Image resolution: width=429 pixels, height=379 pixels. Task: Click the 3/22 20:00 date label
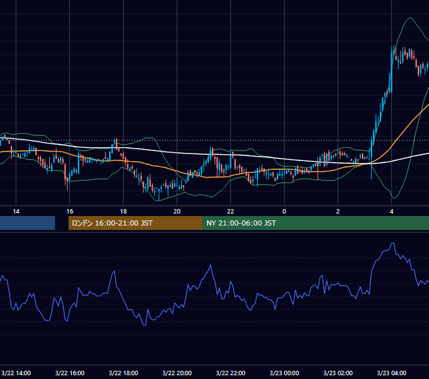click(x=177, y=373)
